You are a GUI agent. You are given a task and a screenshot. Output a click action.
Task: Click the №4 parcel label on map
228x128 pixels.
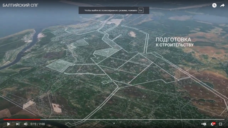click(x=112, y=61)
